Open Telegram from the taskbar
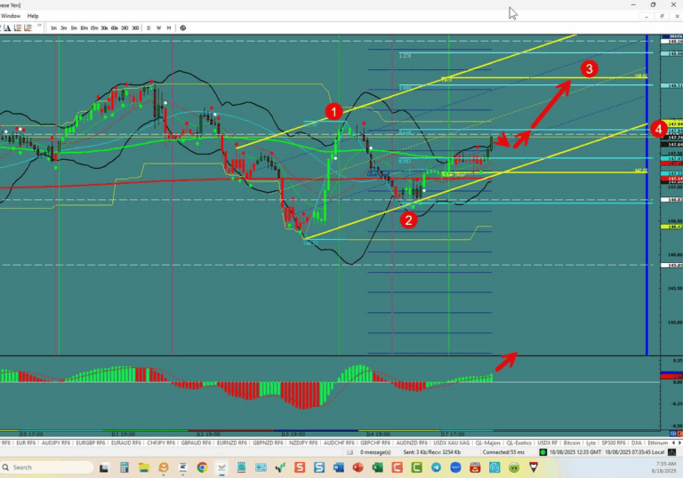Screen dimensions: 683x478 pos(436,467)
